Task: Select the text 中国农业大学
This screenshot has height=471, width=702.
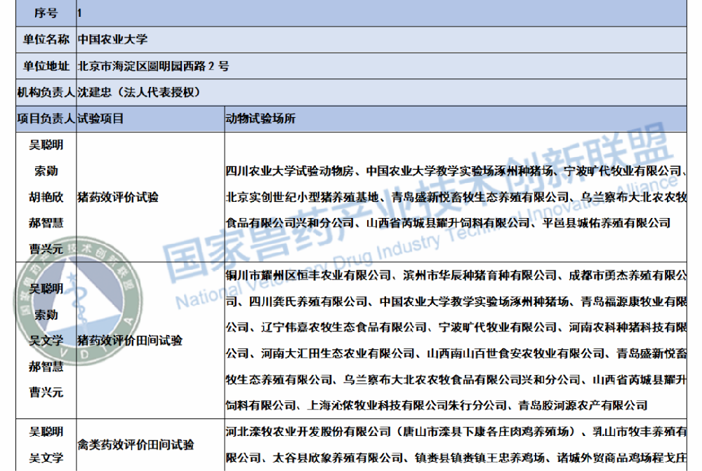Action: 112,40
